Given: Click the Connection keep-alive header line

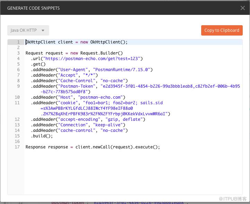Looking at the screenshot, I should pos(78,125).
